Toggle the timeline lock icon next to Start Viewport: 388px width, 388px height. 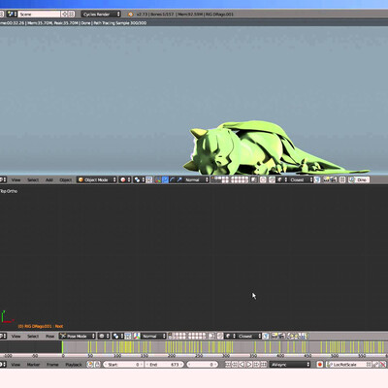tap(97, 365)
